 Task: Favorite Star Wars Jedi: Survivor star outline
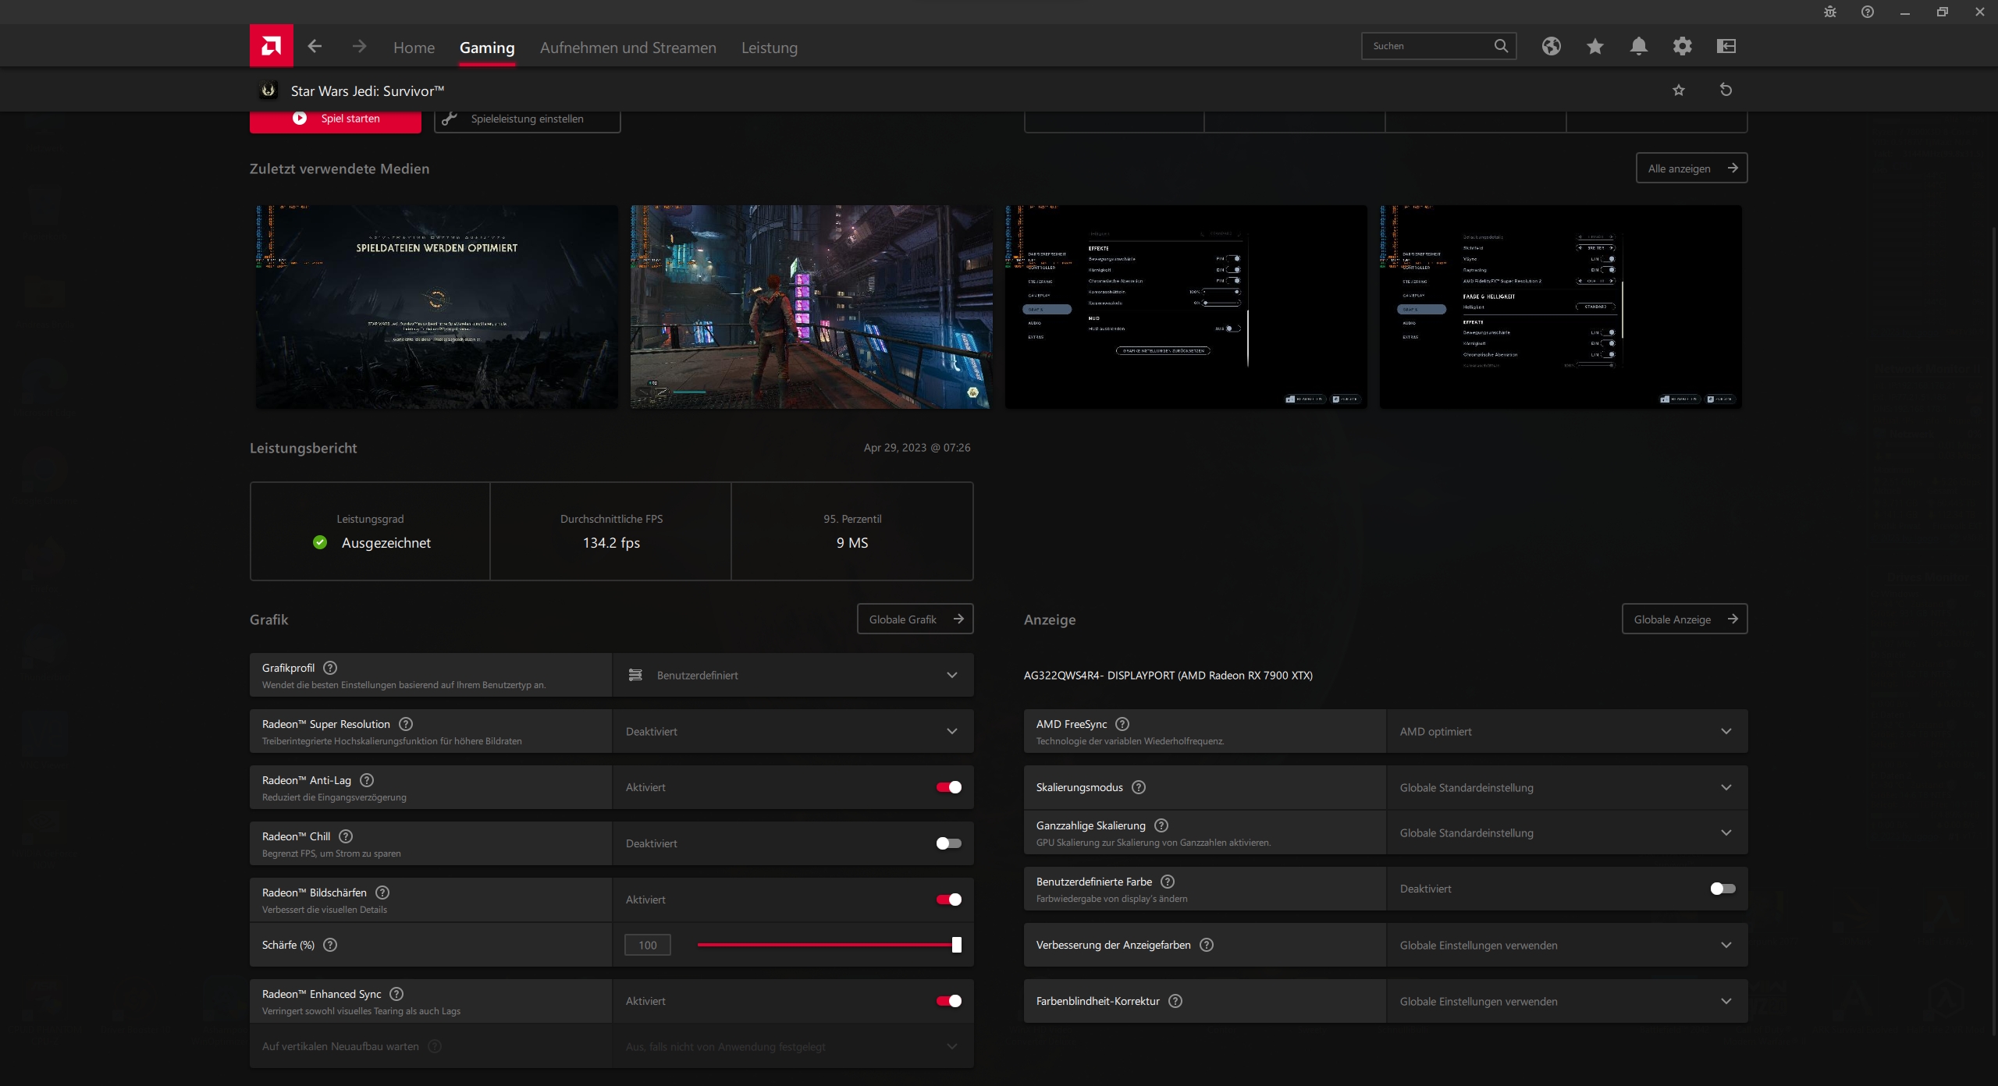coord(1679,90)
